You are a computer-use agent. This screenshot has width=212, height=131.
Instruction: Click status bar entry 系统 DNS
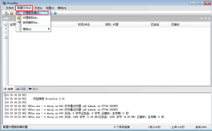(201, 127)
